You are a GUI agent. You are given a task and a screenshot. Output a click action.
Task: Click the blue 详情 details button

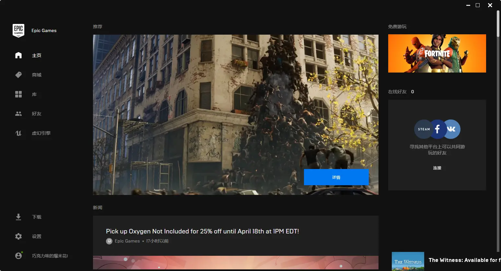tap(336, 177)
